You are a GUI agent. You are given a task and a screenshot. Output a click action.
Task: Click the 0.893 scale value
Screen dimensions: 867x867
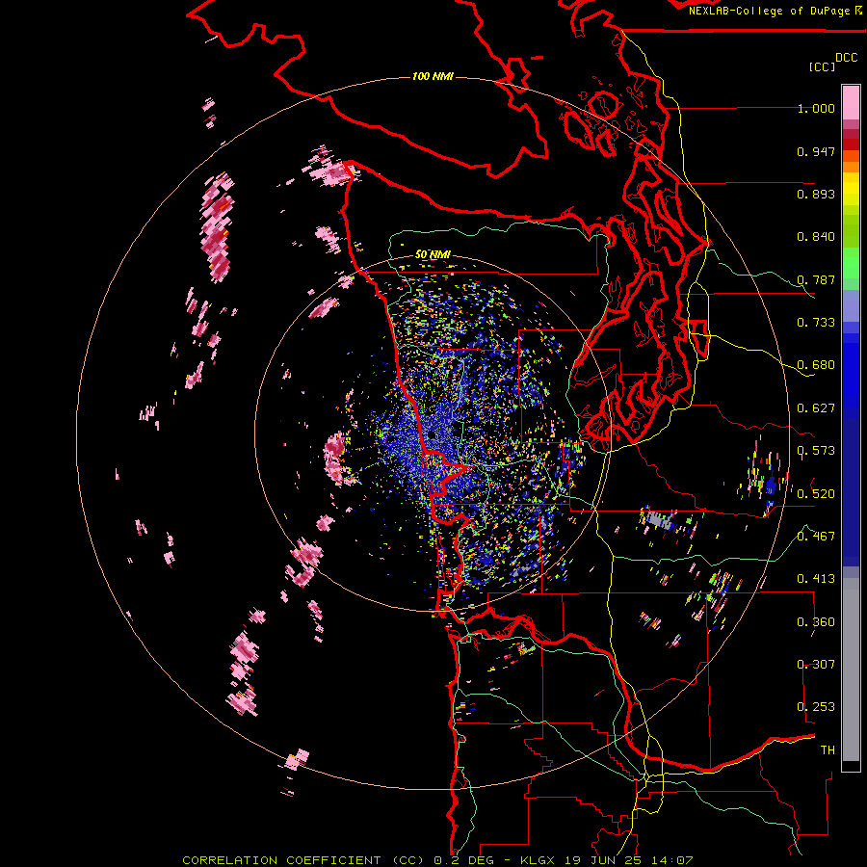pos(816,194)
